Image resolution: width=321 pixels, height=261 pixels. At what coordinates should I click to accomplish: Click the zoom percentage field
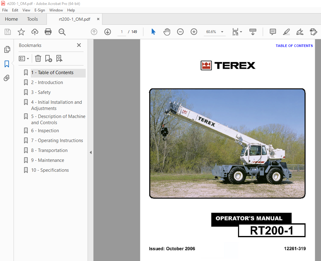(x=211, y=32)
